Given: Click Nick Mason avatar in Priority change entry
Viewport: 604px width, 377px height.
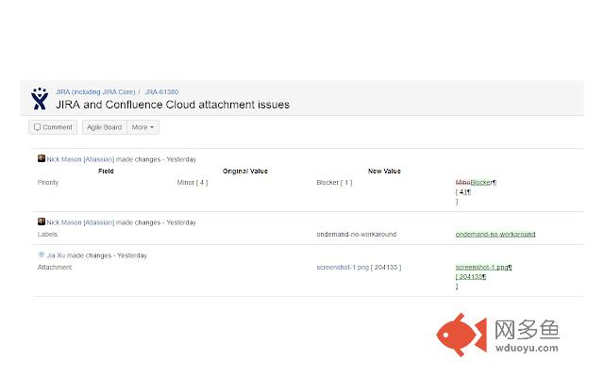Looking at the screenshot, I should click(42, 158).
